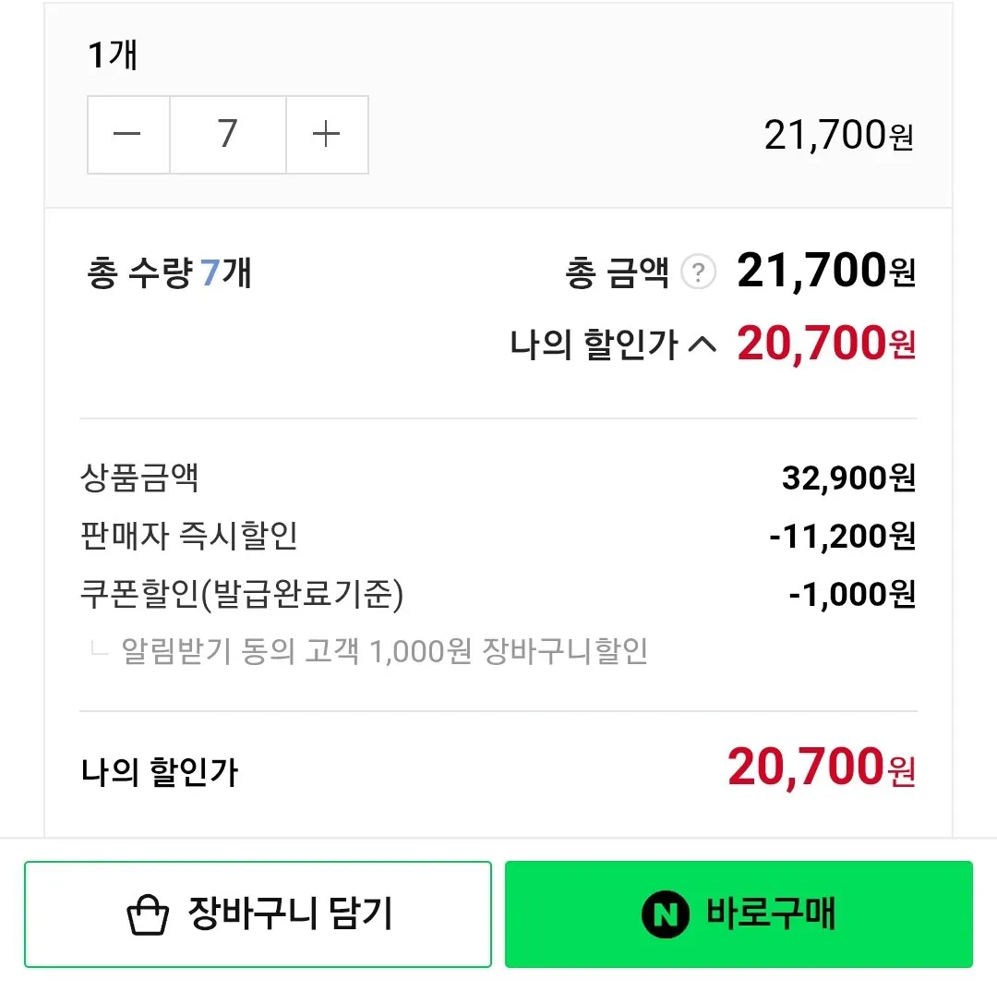Click the 1개 option header label
The height and width of the screenshot is (992, 997).
pyautogui.click(x=111, y=54)
